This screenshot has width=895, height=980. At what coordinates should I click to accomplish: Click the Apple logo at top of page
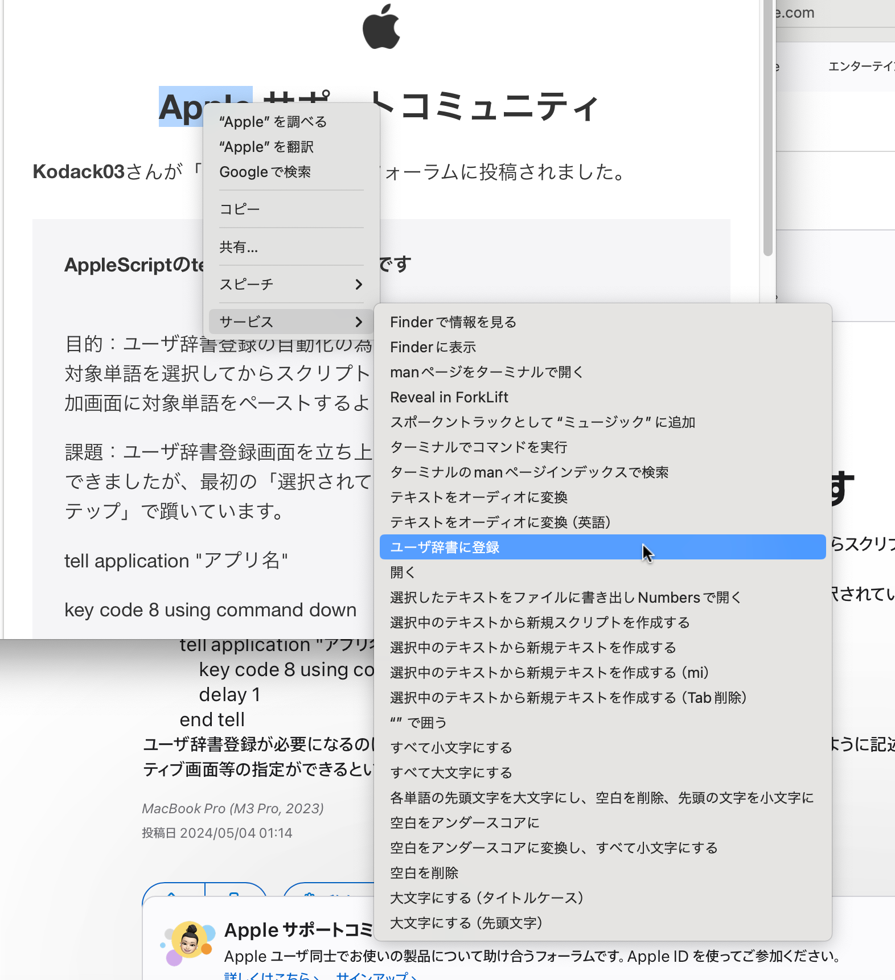pos(381,26)
